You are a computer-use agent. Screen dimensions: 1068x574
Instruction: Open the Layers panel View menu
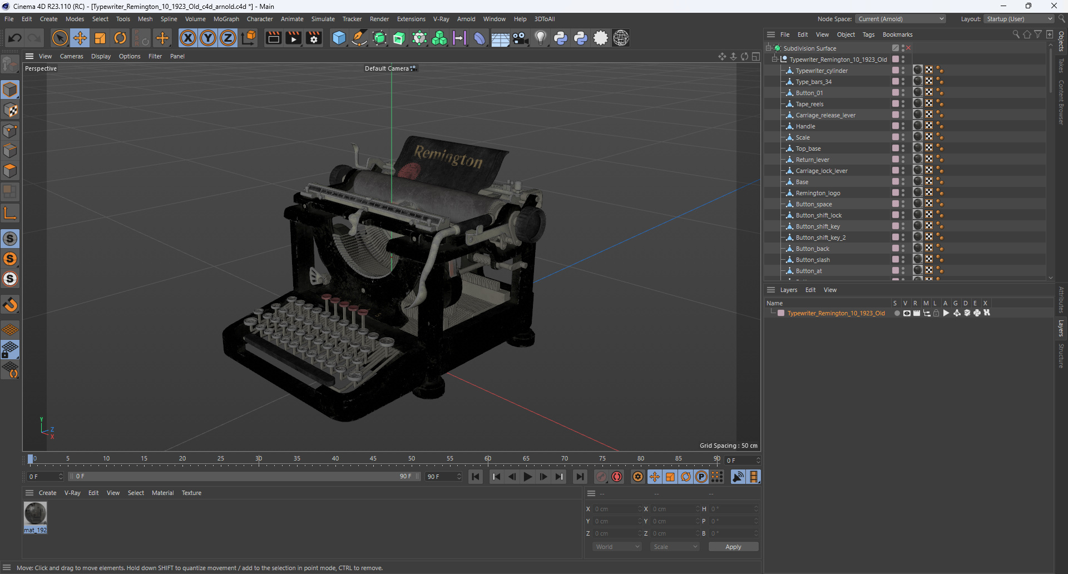830,290
